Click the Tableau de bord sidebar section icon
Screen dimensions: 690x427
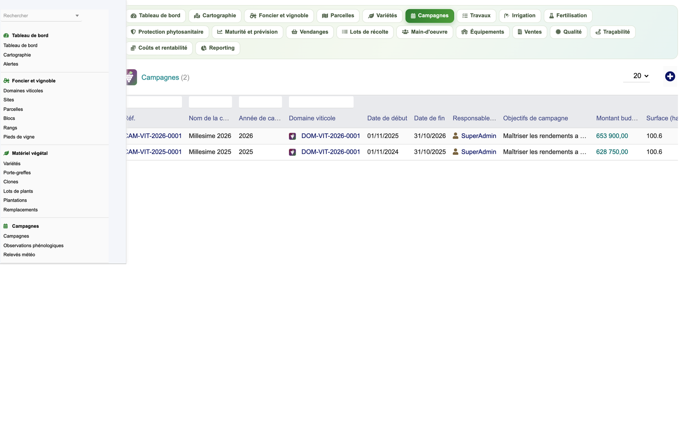coord(6,35)
